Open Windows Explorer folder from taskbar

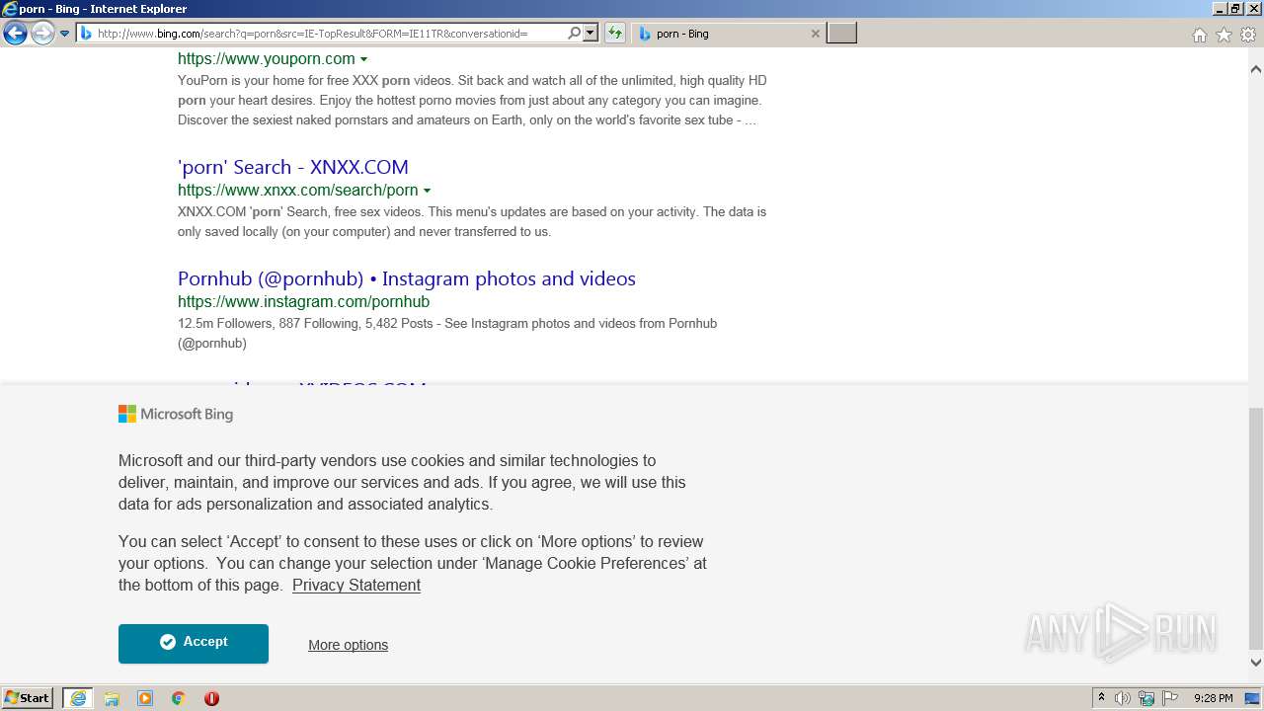pos(112,698)
